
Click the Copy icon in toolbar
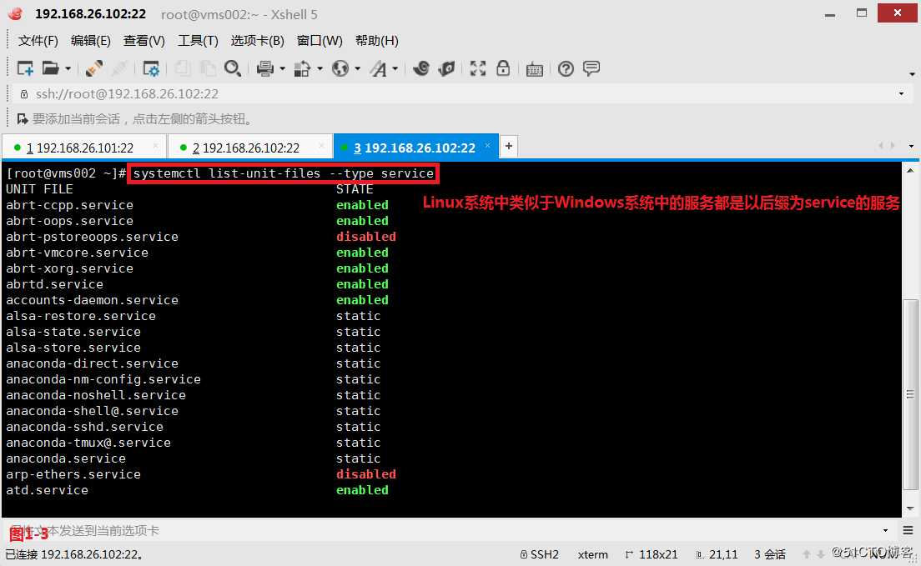(183, 68)
